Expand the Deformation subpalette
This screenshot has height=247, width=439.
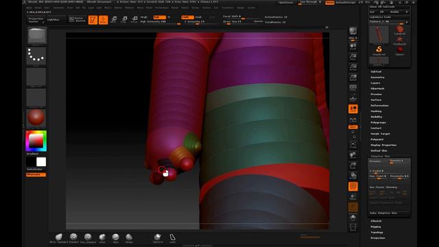[379, 106]
